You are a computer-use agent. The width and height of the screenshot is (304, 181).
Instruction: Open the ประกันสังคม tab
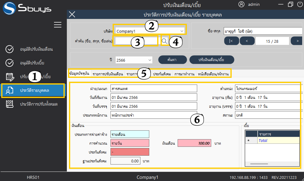point(162,74)
